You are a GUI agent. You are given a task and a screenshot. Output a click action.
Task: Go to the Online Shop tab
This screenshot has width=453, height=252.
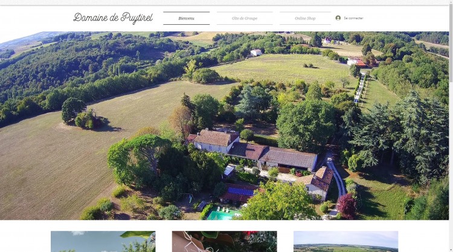click(x=305, y=18)
